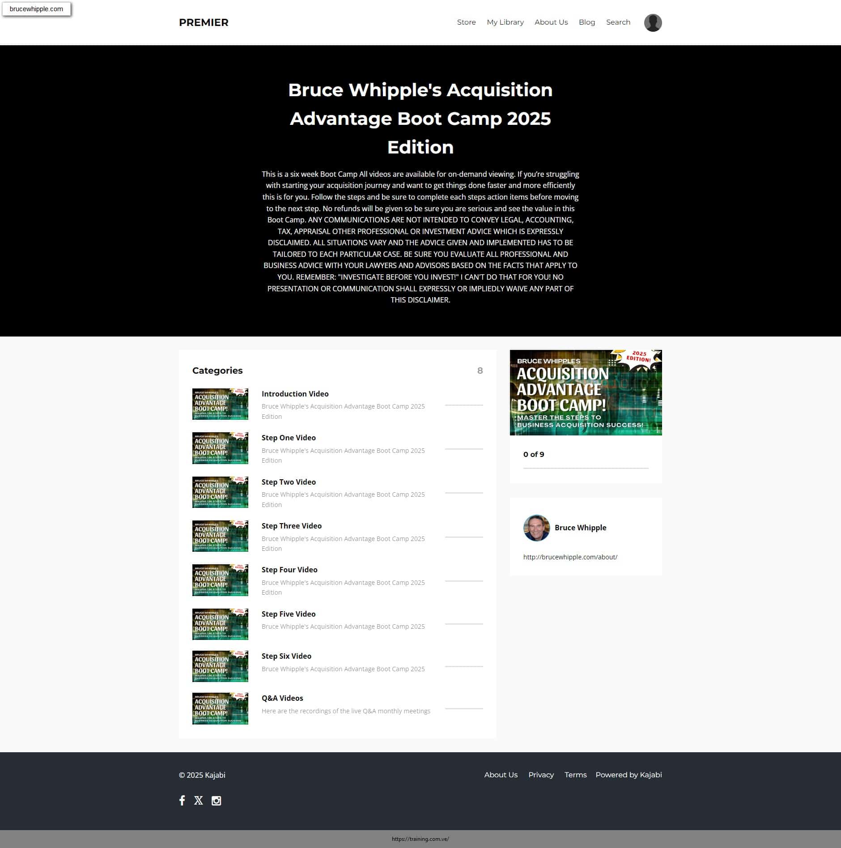
Task: Click Powered by Kajabi link
Action: pyautogui.click(x=628, y=775)
